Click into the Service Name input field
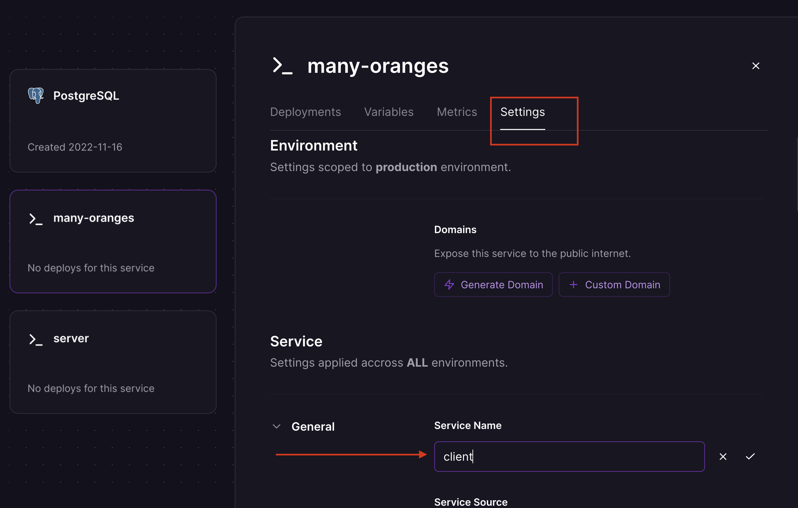 569,457
